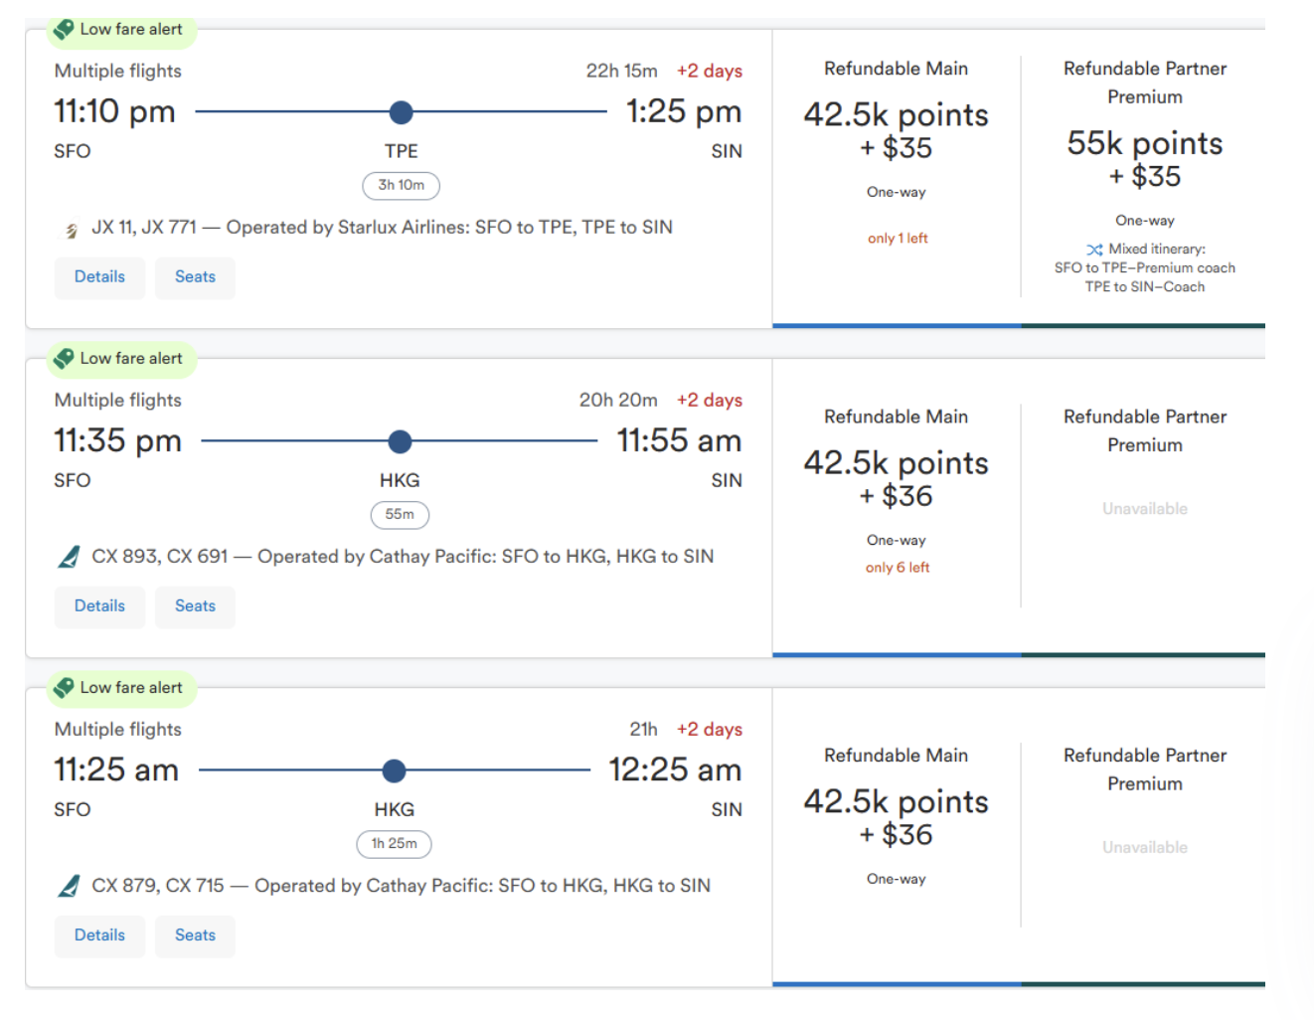Image resolution: width=1314 pixels, height=1020 pixels.
Task: Click the HKG stopover dot on the 11:35 pm flight
Action: [400, 441]
